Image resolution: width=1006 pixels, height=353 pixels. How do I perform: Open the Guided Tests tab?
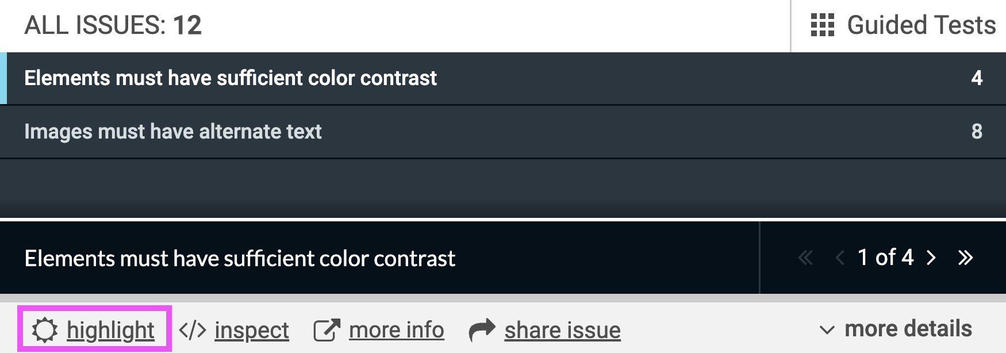(x=921, y=25)
